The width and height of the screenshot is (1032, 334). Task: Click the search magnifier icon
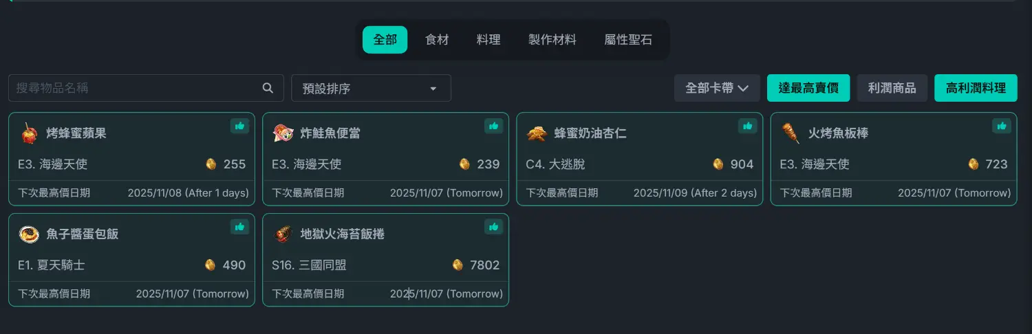pos(268,88)
